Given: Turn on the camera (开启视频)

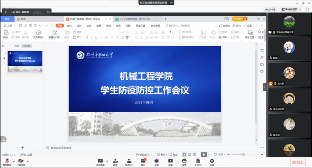Looking at the screenshot, I should (x=20, y=161).
